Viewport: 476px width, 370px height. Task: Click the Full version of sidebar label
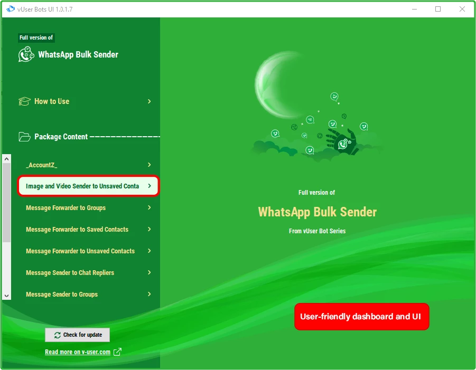[x=36, y=37]
